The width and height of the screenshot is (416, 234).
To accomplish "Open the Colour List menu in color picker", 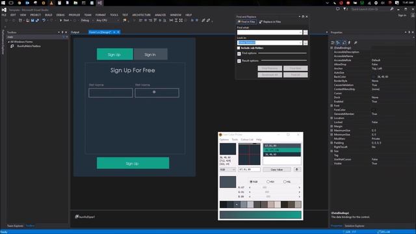I will click(247, 140).
